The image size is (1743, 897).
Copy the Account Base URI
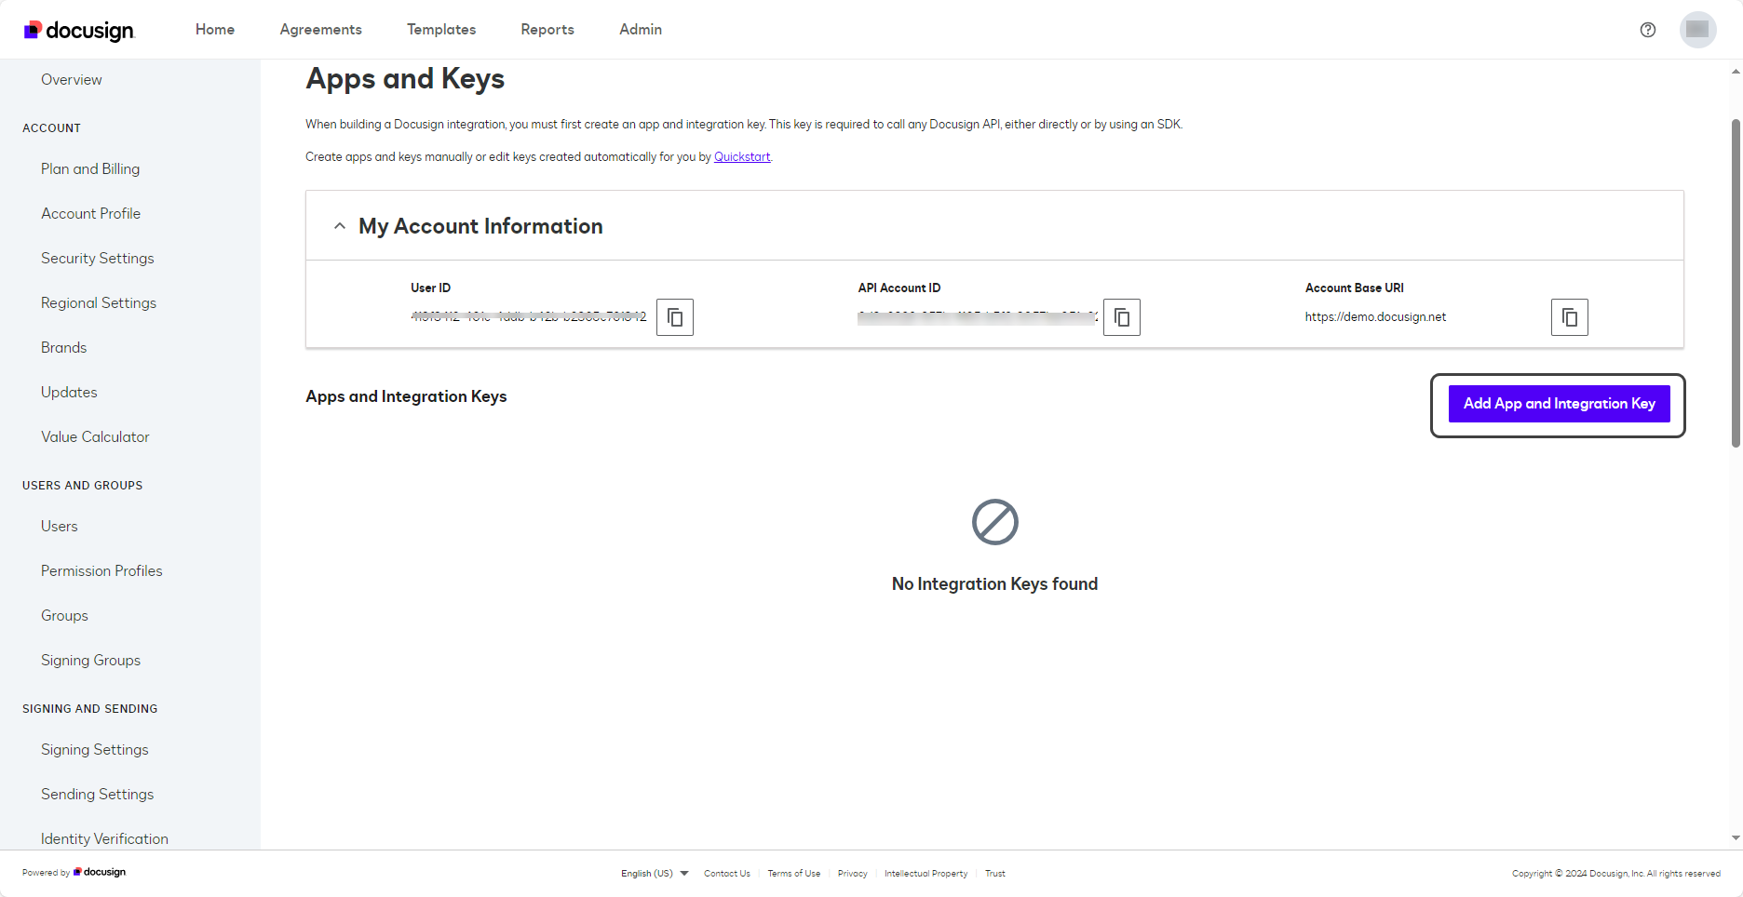click(1570, 317)
